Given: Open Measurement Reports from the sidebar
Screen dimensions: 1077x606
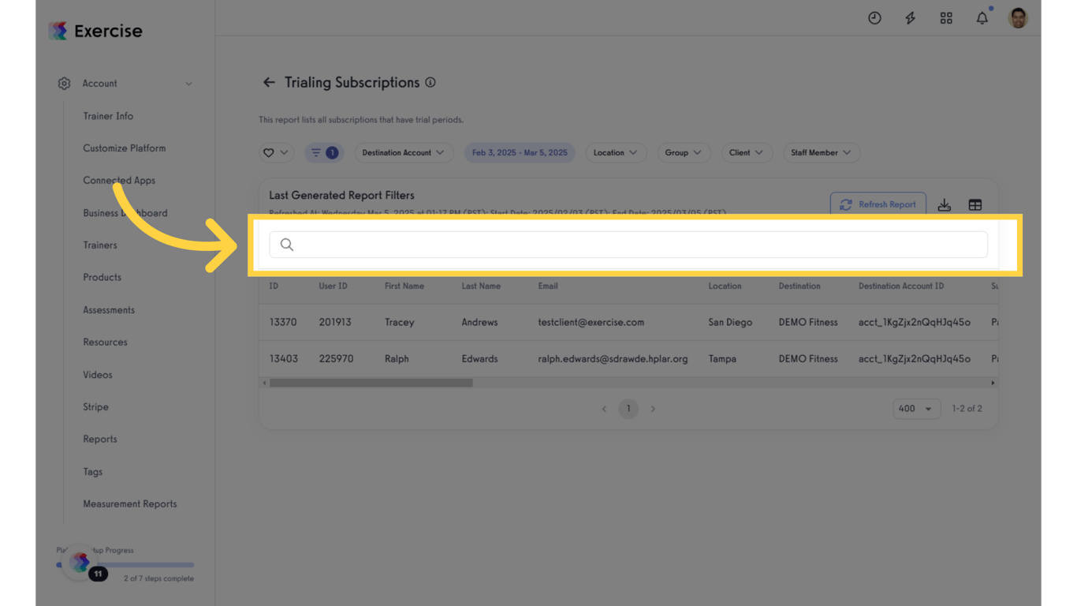Looking at the screenshot, I should pos(130,503).
